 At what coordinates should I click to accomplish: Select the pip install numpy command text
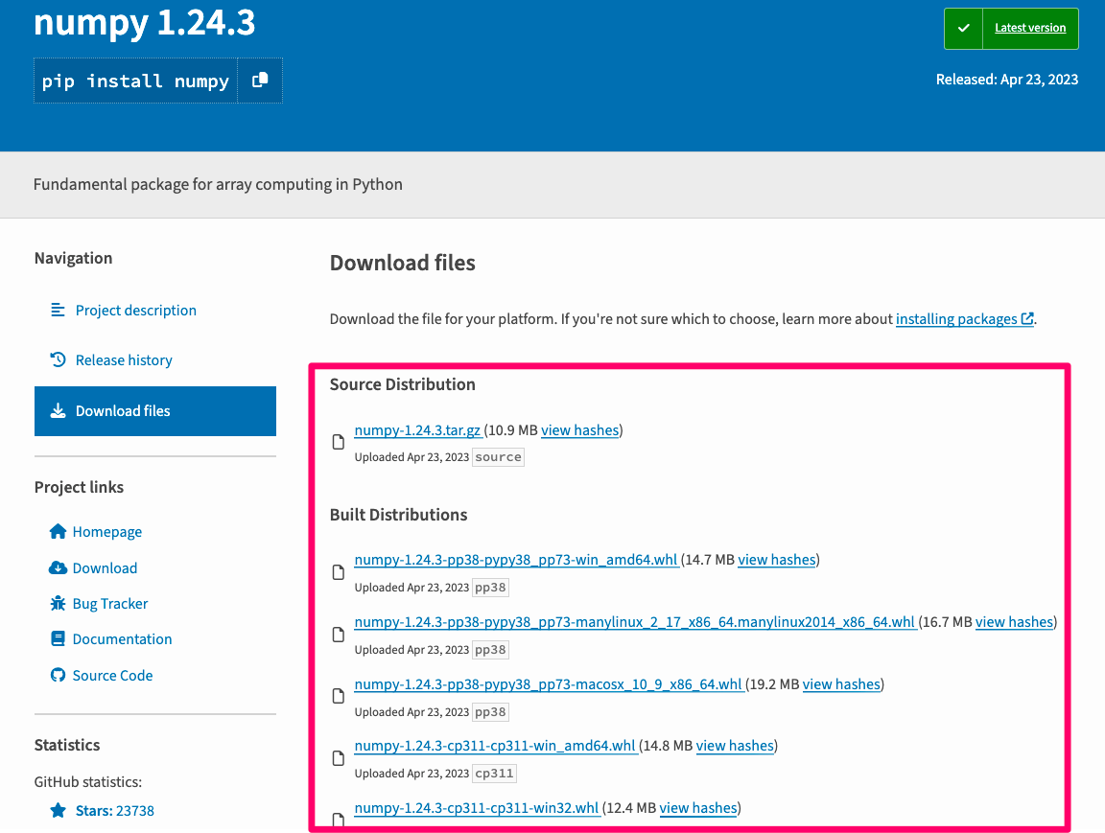(x=135, y=81)
